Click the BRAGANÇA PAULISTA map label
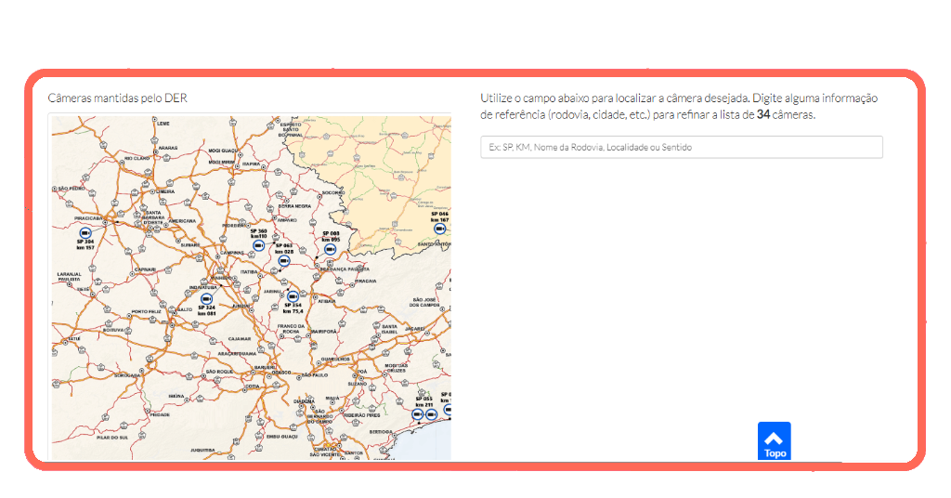Viewport: 951px width, 498px height. click(x=344, y=269)
